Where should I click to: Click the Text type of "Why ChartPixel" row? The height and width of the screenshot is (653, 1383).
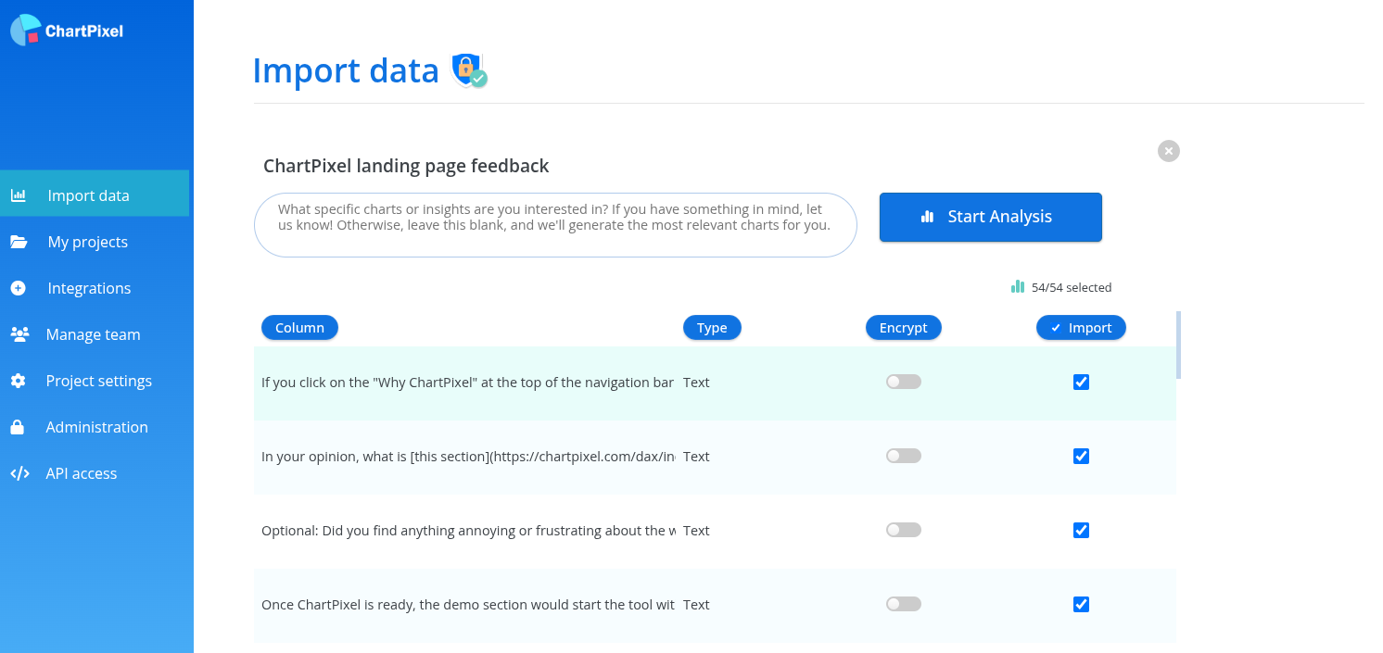pyautogui.click(x=696, y=383)
